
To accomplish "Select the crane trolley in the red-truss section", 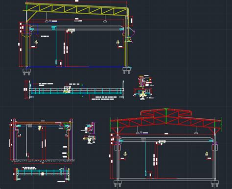I will (162, 142).
